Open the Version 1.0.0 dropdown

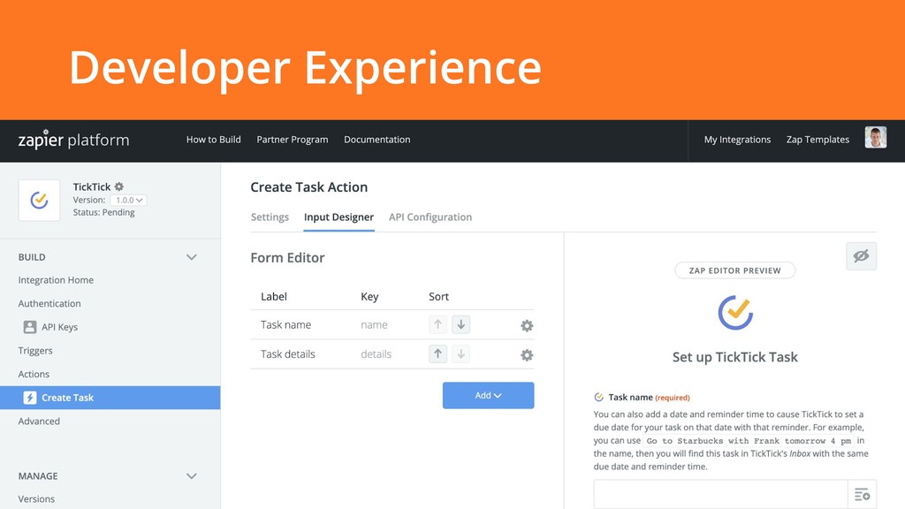(x=128, y=201)
